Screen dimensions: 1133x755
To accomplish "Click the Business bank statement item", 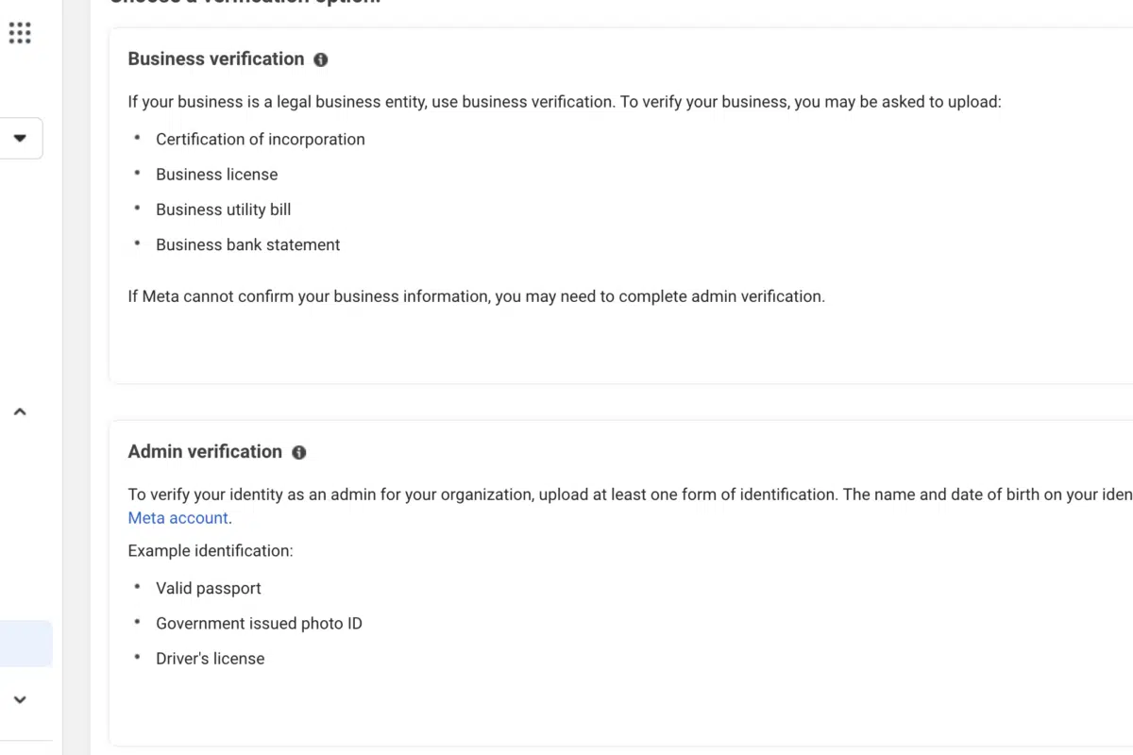I will click(x=248, y=244).
